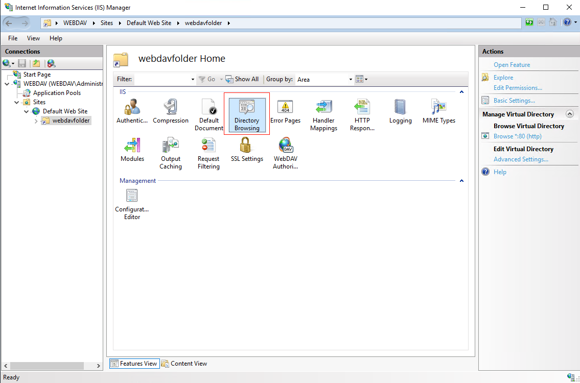Click the Basic Settings link
The image size is (580, 383).
pos(514,101)
